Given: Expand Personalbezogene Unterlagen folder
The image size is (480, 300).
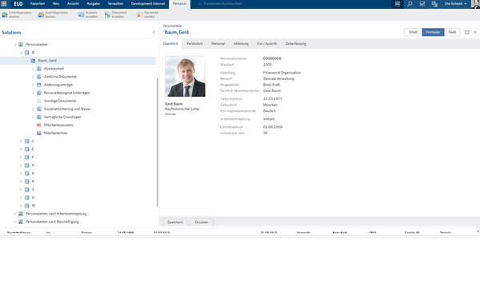Looking at the screenshot, I should (33, 93).
